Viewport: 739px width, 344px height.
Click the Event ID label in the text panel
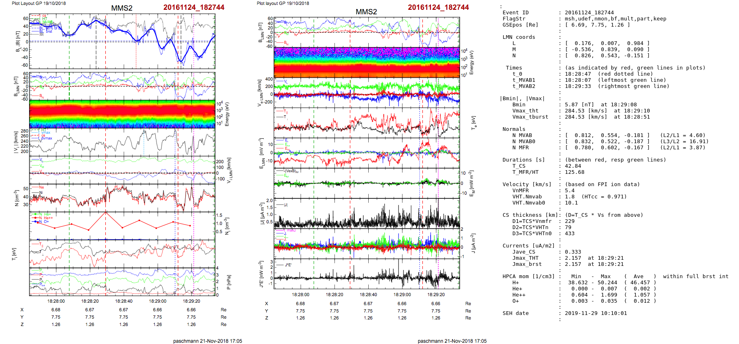pos(515,13)
